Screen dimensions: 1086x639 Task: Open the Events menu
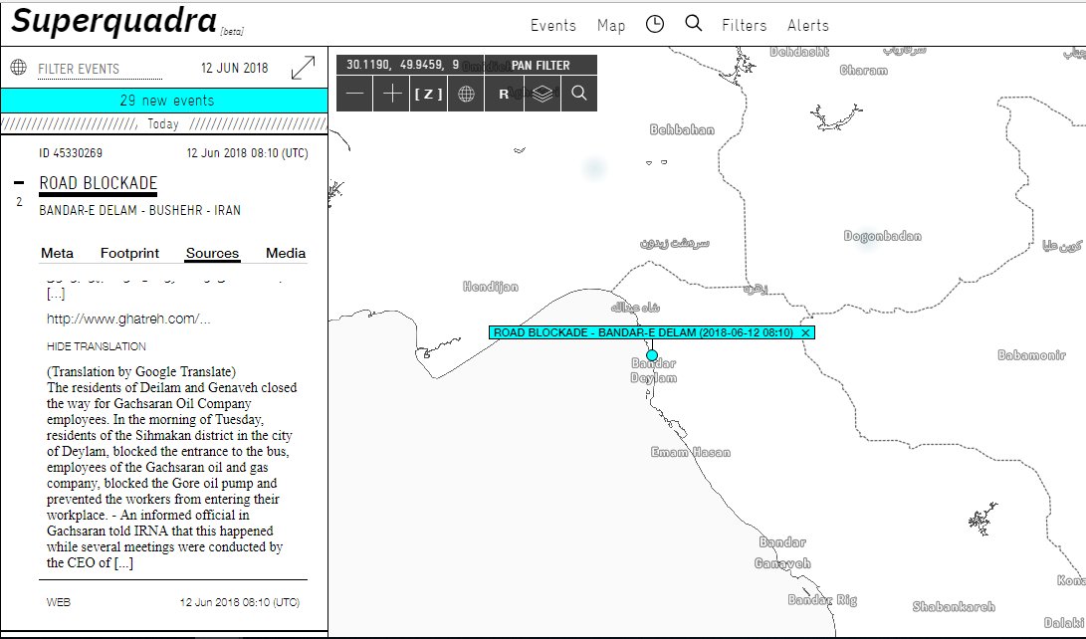[552, 26]
